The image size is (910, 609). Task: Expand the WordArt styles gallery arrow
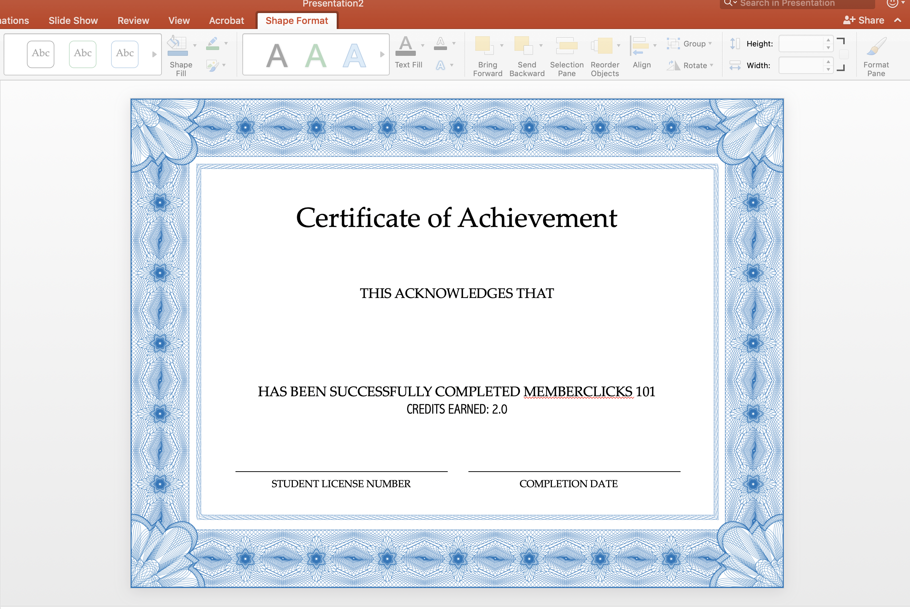click(382, 54)
